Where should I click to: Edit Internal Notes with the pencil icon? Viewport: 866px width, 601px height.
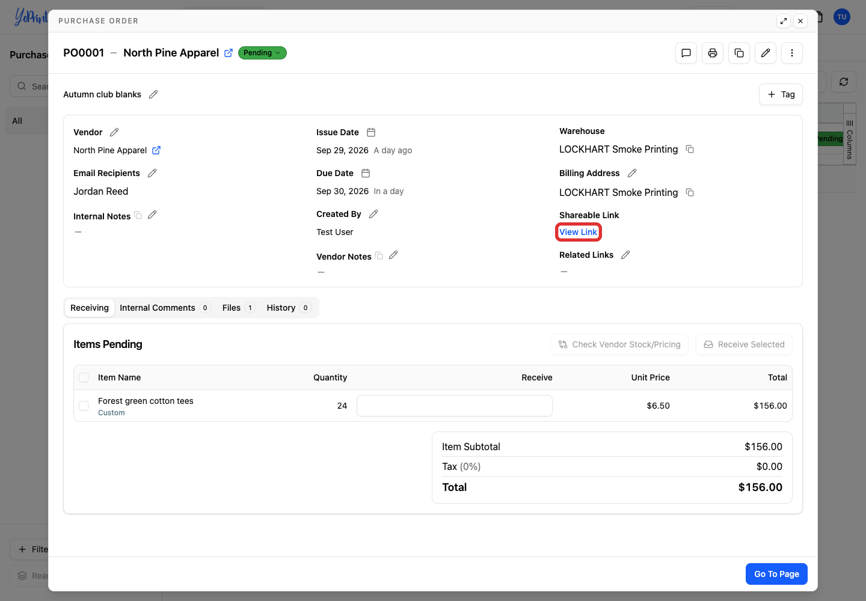point(152,215)
